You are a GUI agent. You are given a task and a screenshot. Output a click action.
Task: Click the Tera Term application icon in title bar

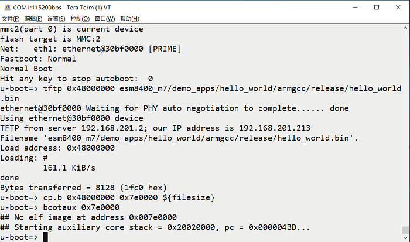tap(7, 8)
